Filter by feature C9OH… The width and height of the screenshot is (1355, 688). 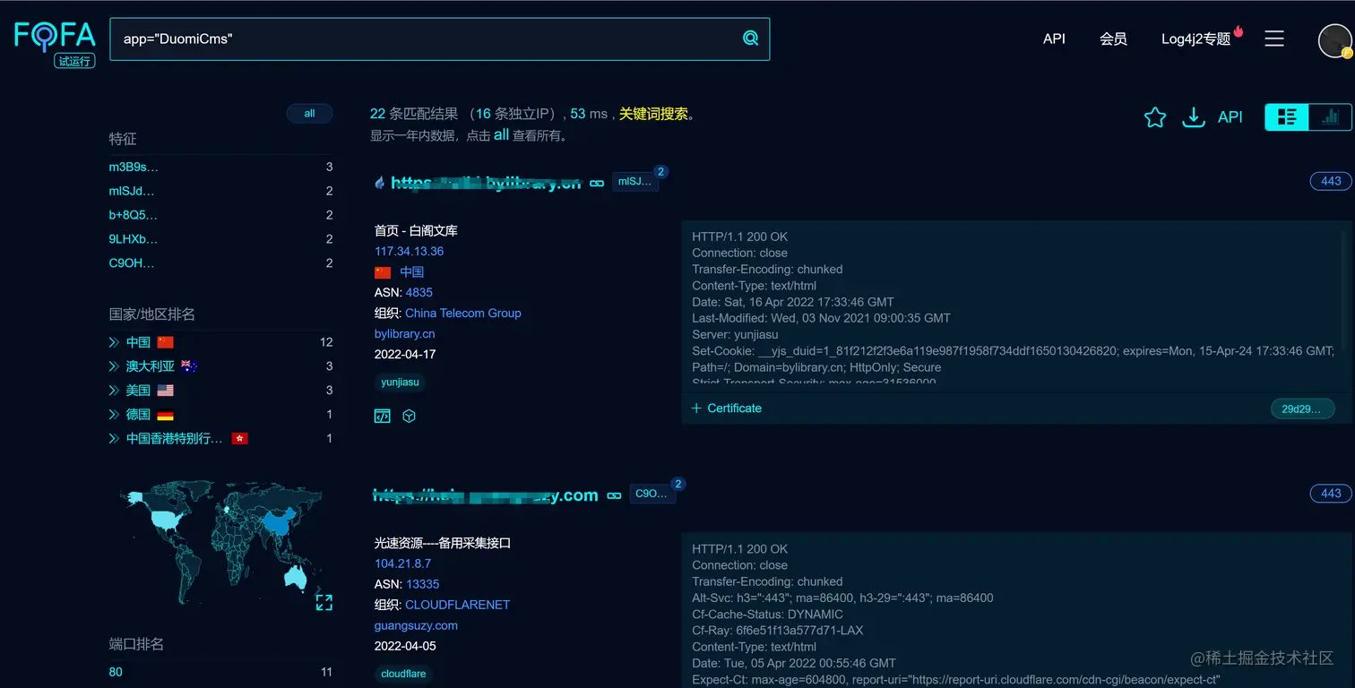(132, 263)
